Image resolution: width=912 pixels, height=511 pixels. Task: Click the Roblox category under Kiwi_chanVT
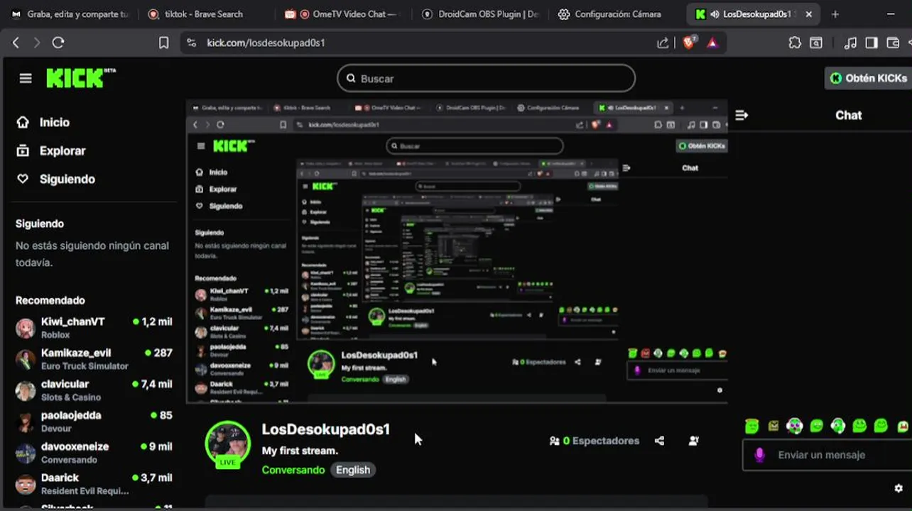[x=55, y=335]
